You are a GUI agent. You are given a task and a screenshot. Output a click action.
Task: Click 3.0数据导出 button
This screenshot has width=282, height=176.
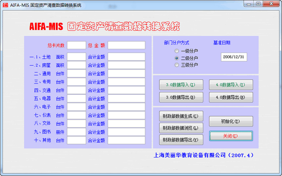coord(181,97)
